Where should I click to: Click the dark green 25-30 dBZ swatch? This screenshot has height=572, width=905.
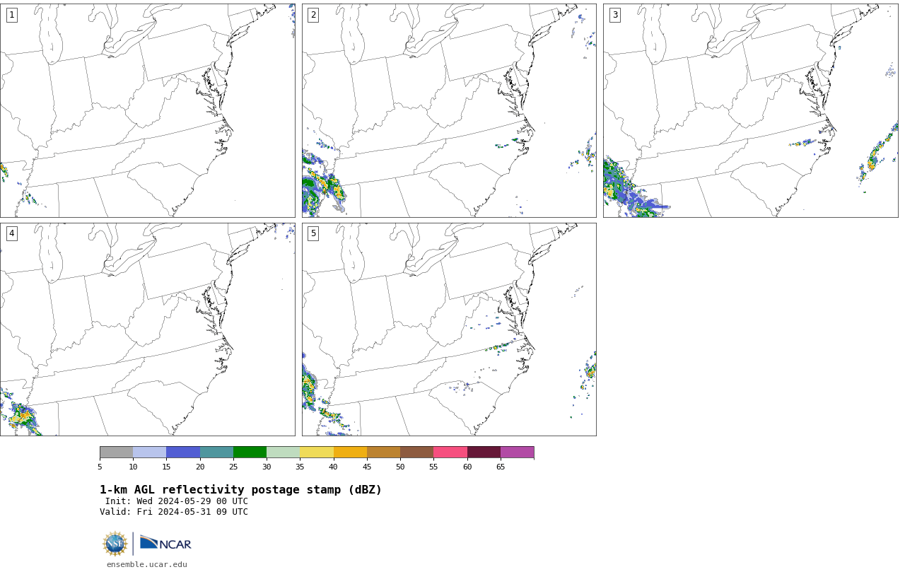coord(250,453)
